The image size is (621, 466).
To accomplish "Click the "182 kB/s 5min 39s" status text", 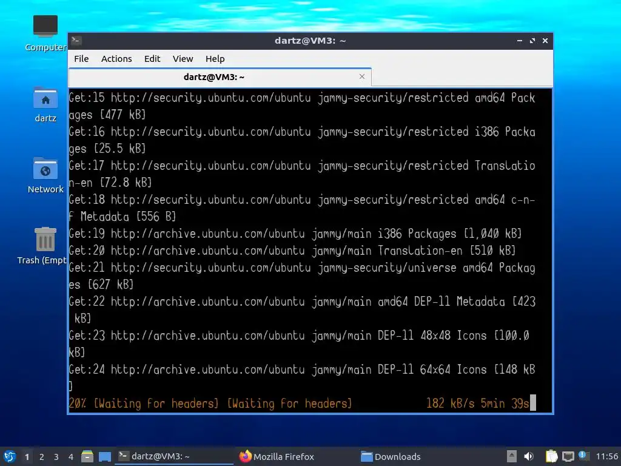I will pyautogui.click(x=478, y=404).
